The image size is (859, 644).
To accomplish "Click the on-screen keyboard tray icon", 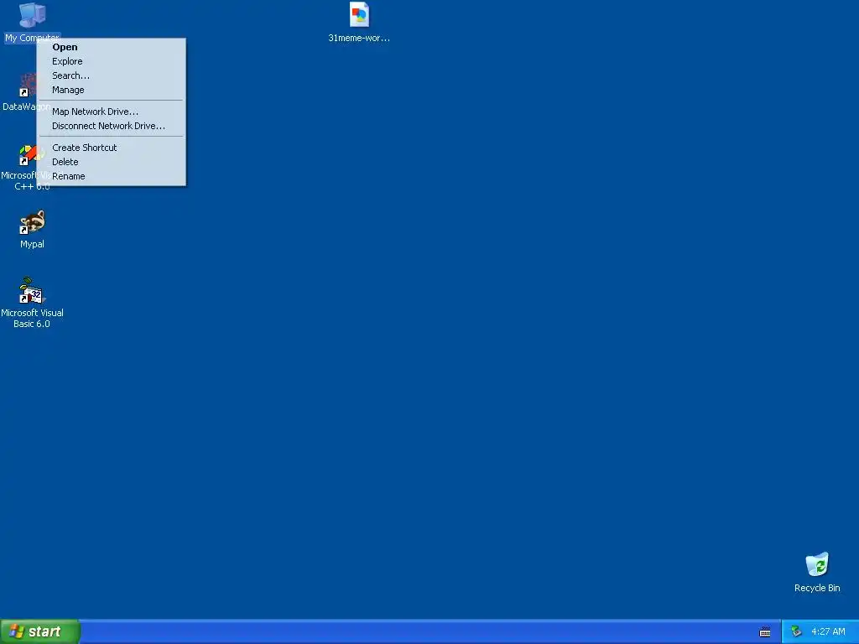I will pos(765,632).
